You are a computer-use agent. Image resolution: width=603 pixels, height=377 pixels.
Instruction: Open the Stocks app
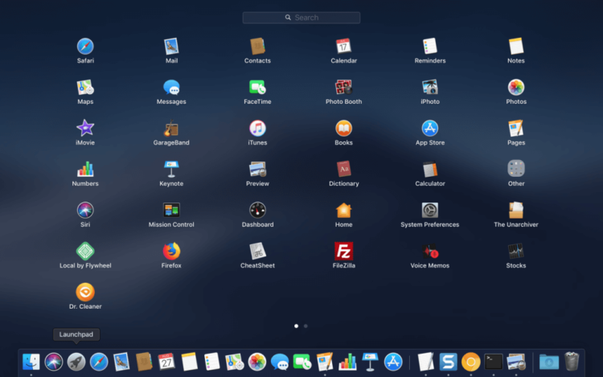[x=515, y=252]
